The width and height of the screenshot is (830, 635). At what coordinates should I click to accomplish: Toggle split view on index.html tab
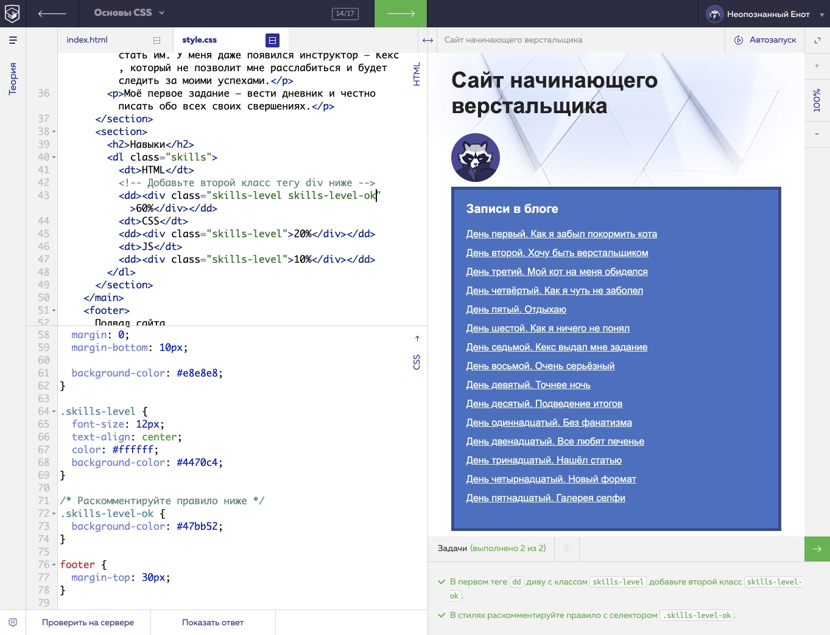(x=157, y=40)
